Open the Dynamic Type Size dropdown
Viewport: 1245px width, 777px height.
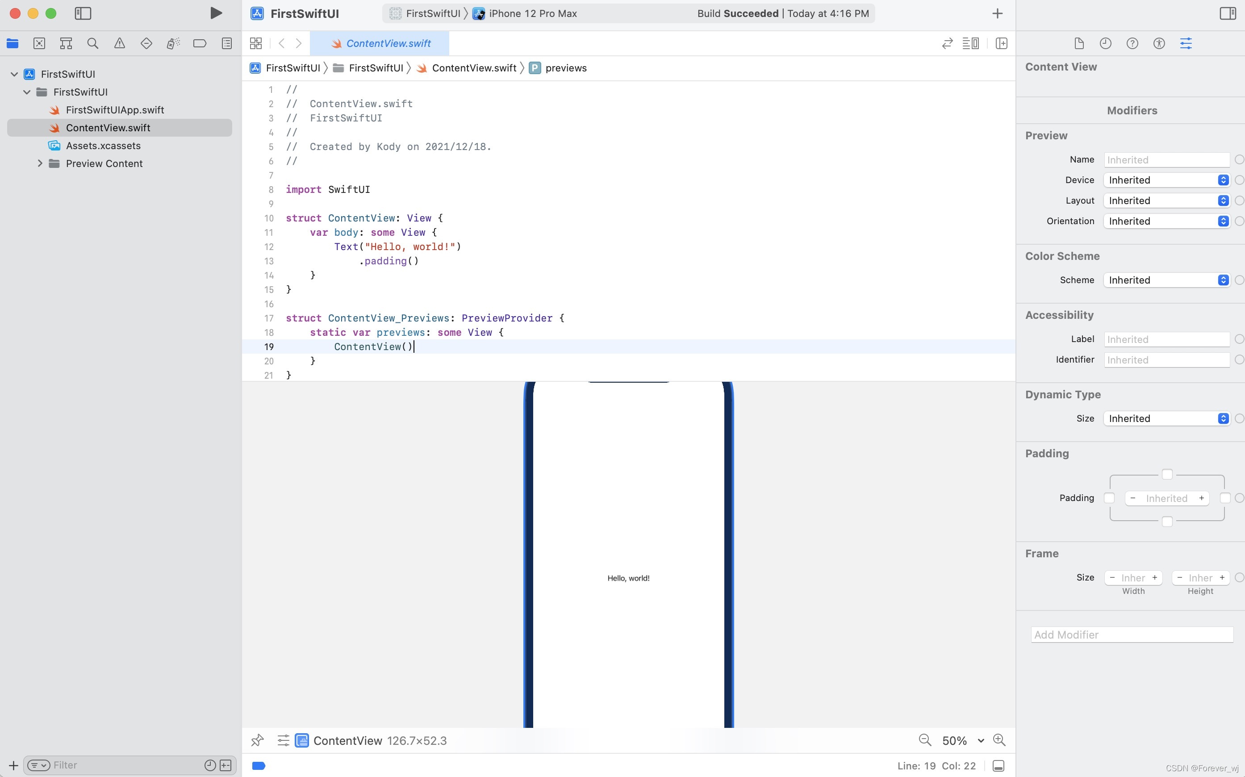pyautogui.click(x=1166, y=418)
